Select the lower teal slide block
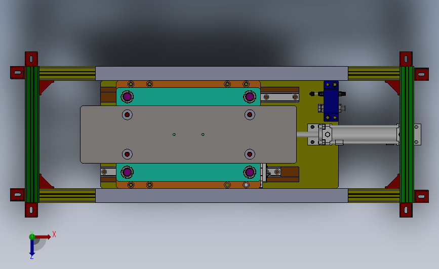The width and height of the screenshot is (439, 269). 188,172
